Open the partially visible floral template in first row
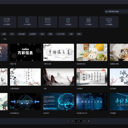The image size is (128, 128). click(x=4, y=52)
